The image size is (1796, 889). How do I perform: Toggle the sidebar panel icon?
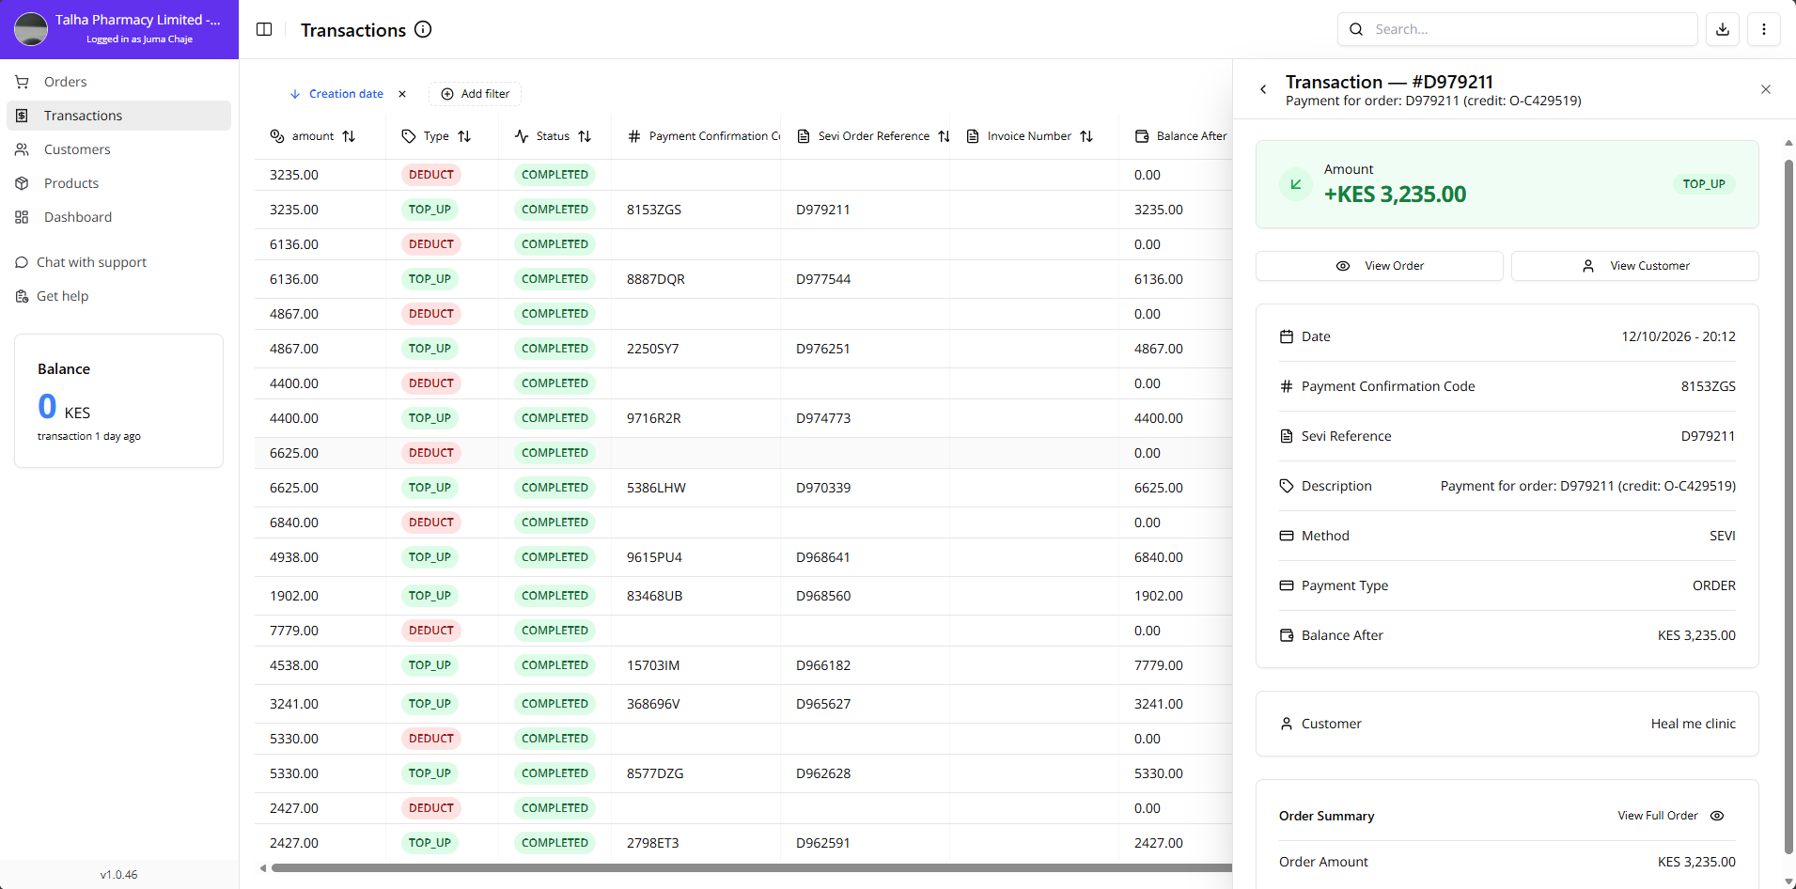pos(264,29)
